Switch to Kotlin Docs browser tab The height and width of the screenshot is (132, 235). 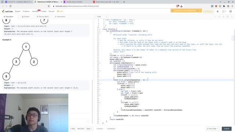pos(74,2)
